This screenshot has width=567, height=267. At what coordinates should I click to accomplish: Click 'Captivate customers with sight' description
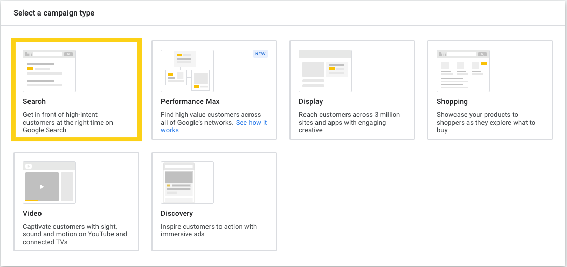click(x=75, y=234)
